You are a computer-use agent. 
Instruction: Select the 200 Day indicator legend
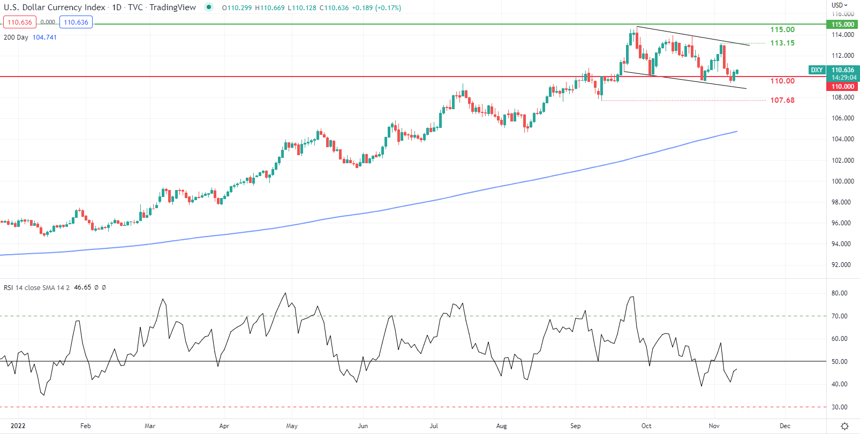16,37
